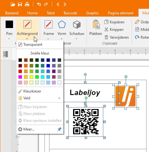Pick the pure red color swatch
The width and height of the screenshot is (149, 152).
(x=20, y=71)
